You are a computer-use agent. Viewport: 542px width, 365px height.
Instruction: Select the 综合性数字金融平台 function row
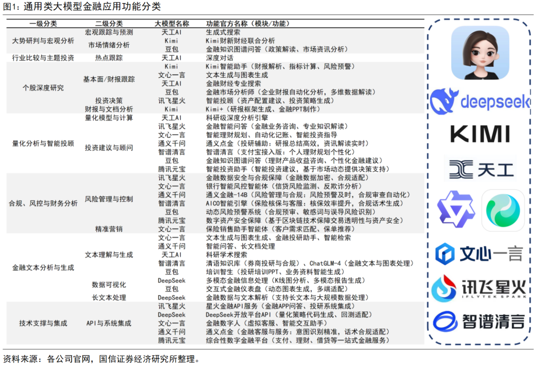pyautogui.click(x=297, y=340)
